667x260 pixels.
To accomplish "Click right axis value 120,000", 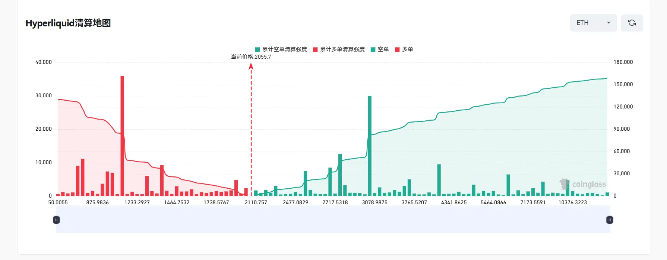I will click(623, 107).
